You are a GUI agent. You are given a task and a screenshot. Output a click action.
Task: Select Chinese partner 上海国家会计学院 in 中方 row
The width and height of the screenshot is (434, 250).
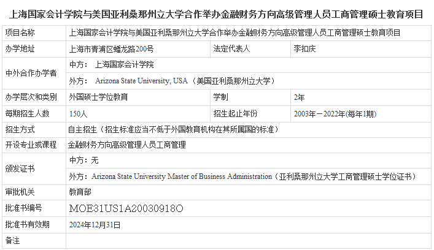point(124,64)
